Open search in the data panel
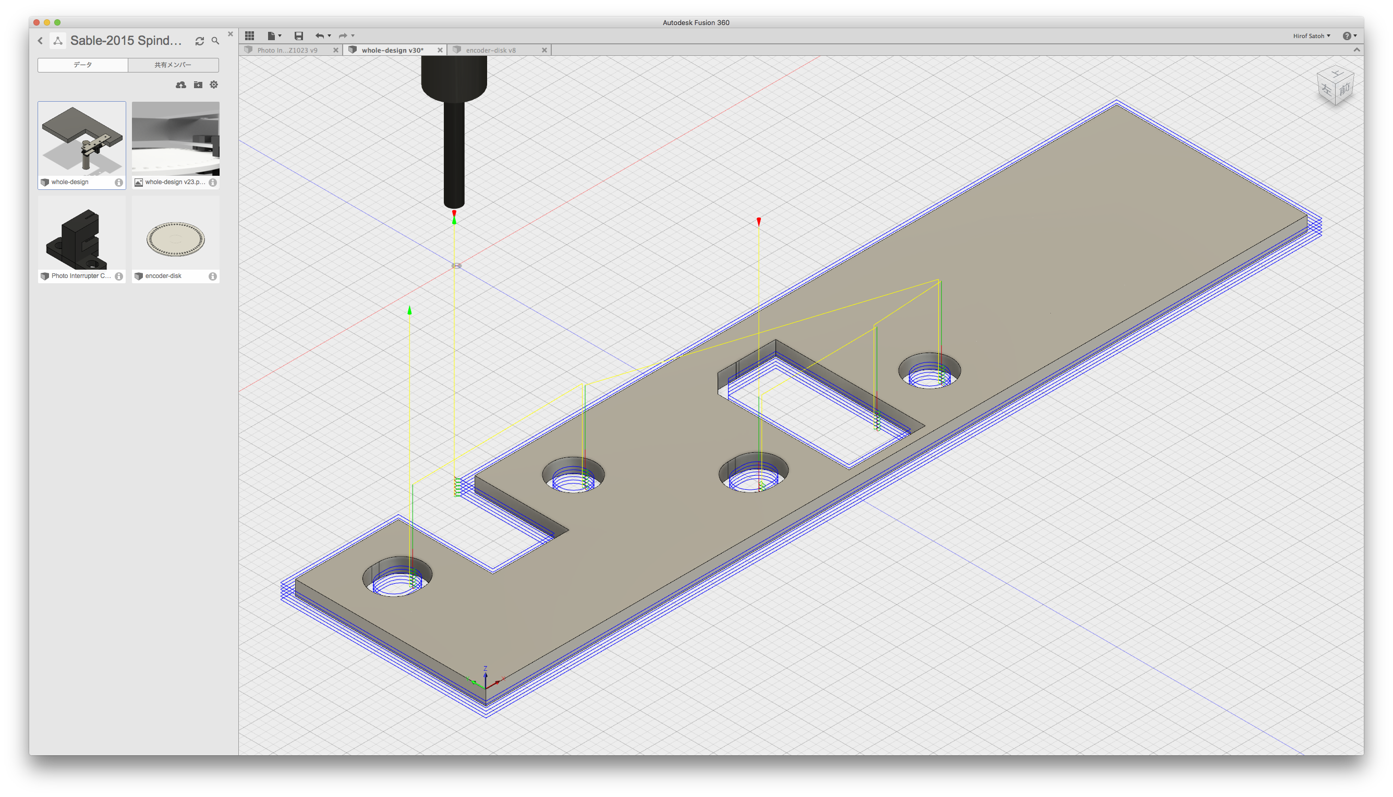The width and height of the screenshot is (1393, 797). pos(215,41)
